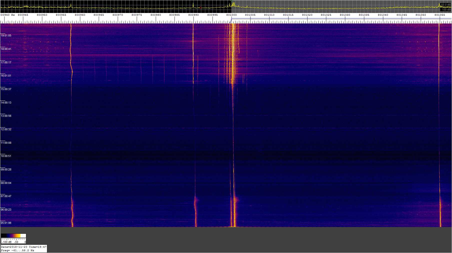Screen dimensions: 452x253
Task: Click the 06:00:23 waterfall time label
Action: tap(6, 210)
